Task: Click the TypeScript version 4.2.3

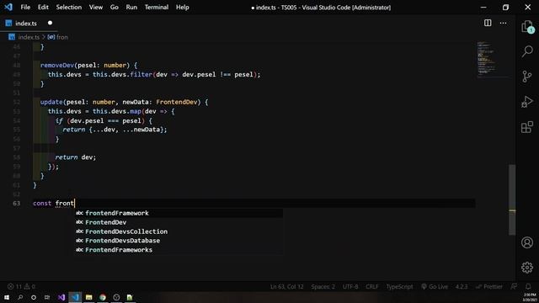Action: pyautogui.click(x=462, y=286)
